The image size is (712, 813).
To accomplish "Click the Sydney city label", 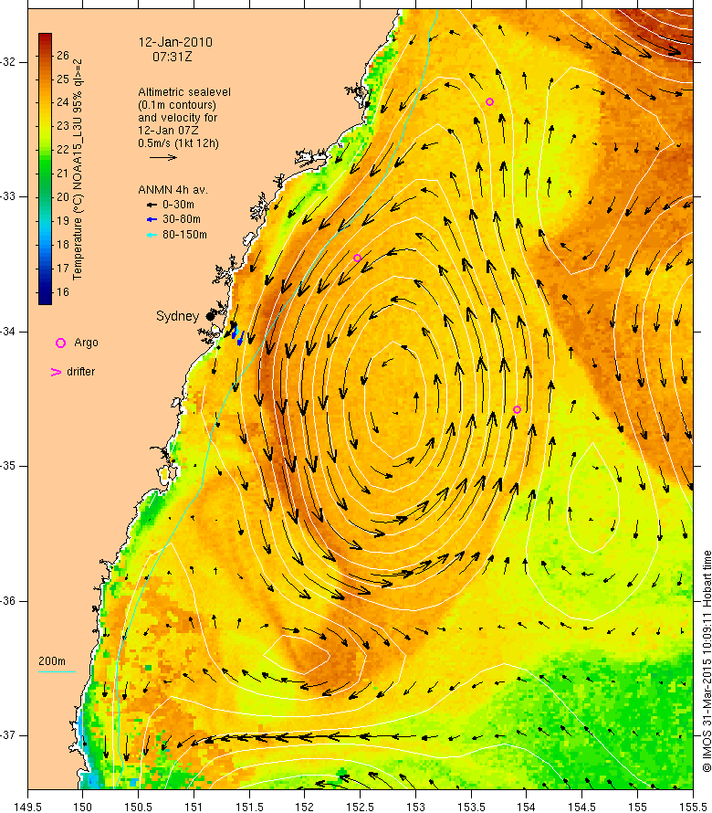I will [x=177, y=316].
